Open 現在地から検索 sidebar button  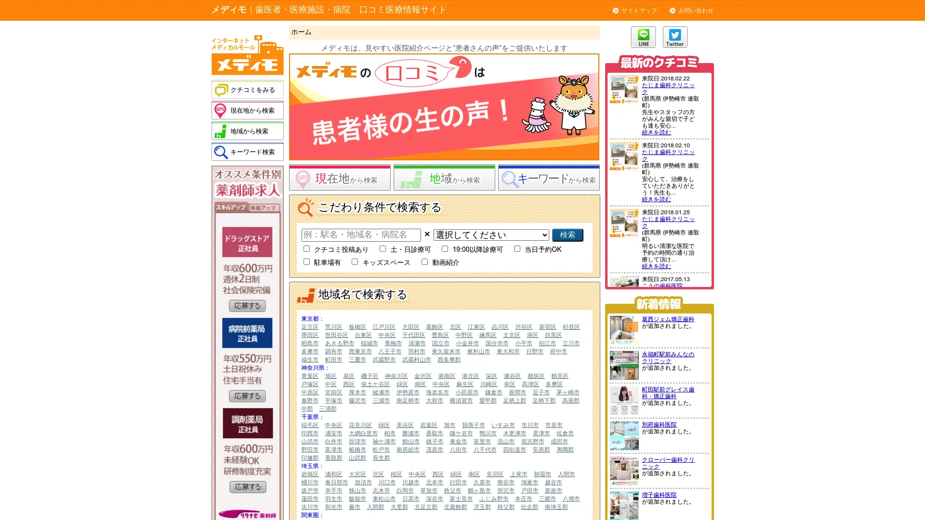pyautogui.click(x=247, y=111)
